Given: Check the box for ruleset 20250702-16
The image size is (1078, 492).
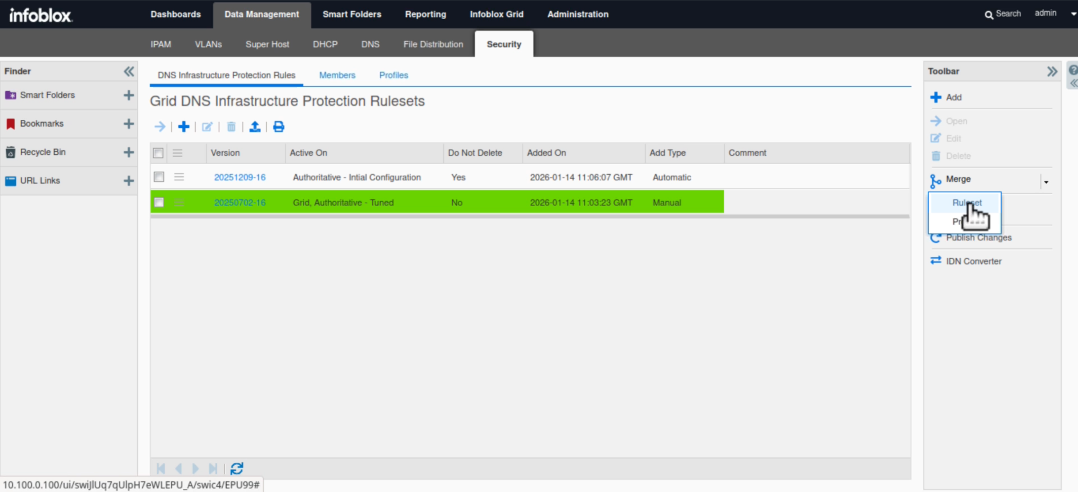Looking at the screenshot, I should pos(159,203).
